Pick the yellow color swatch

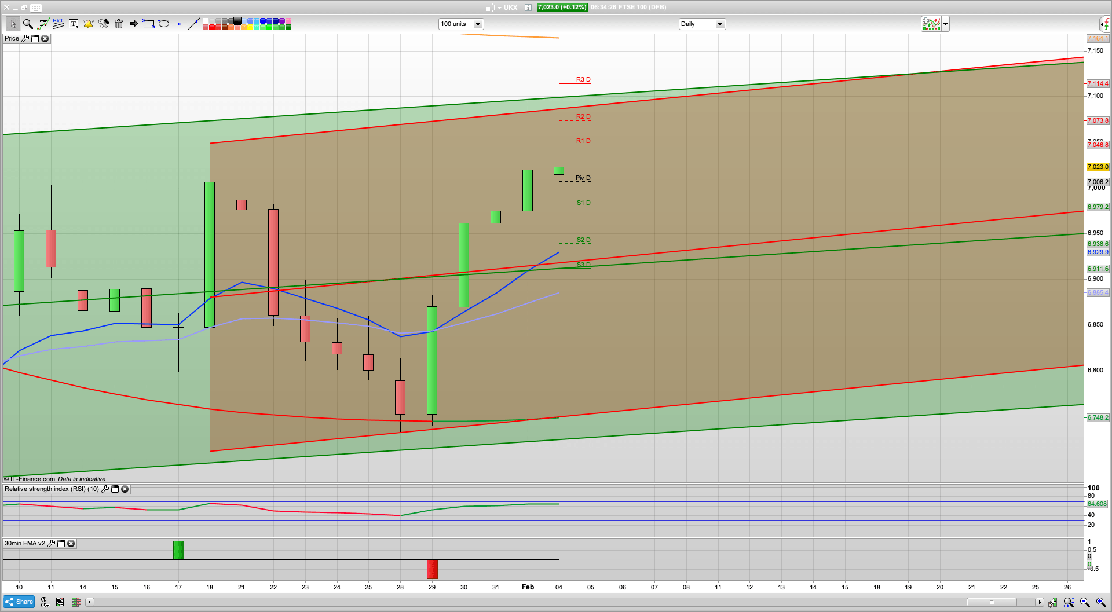tap(250, 27)
